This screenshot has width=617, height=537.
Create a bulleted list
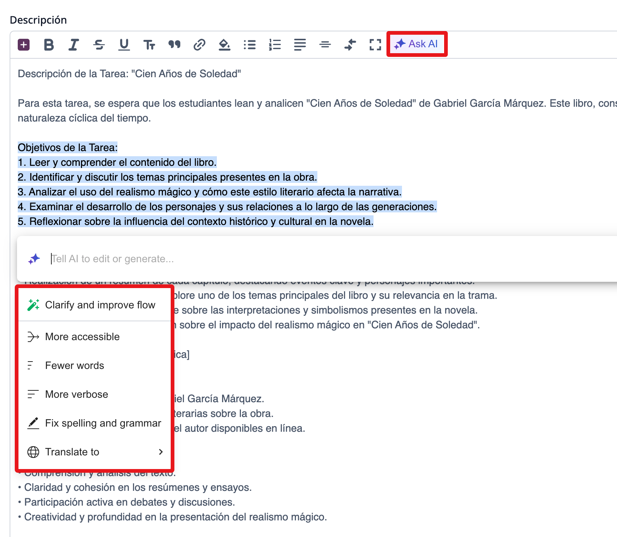(250, 45)
